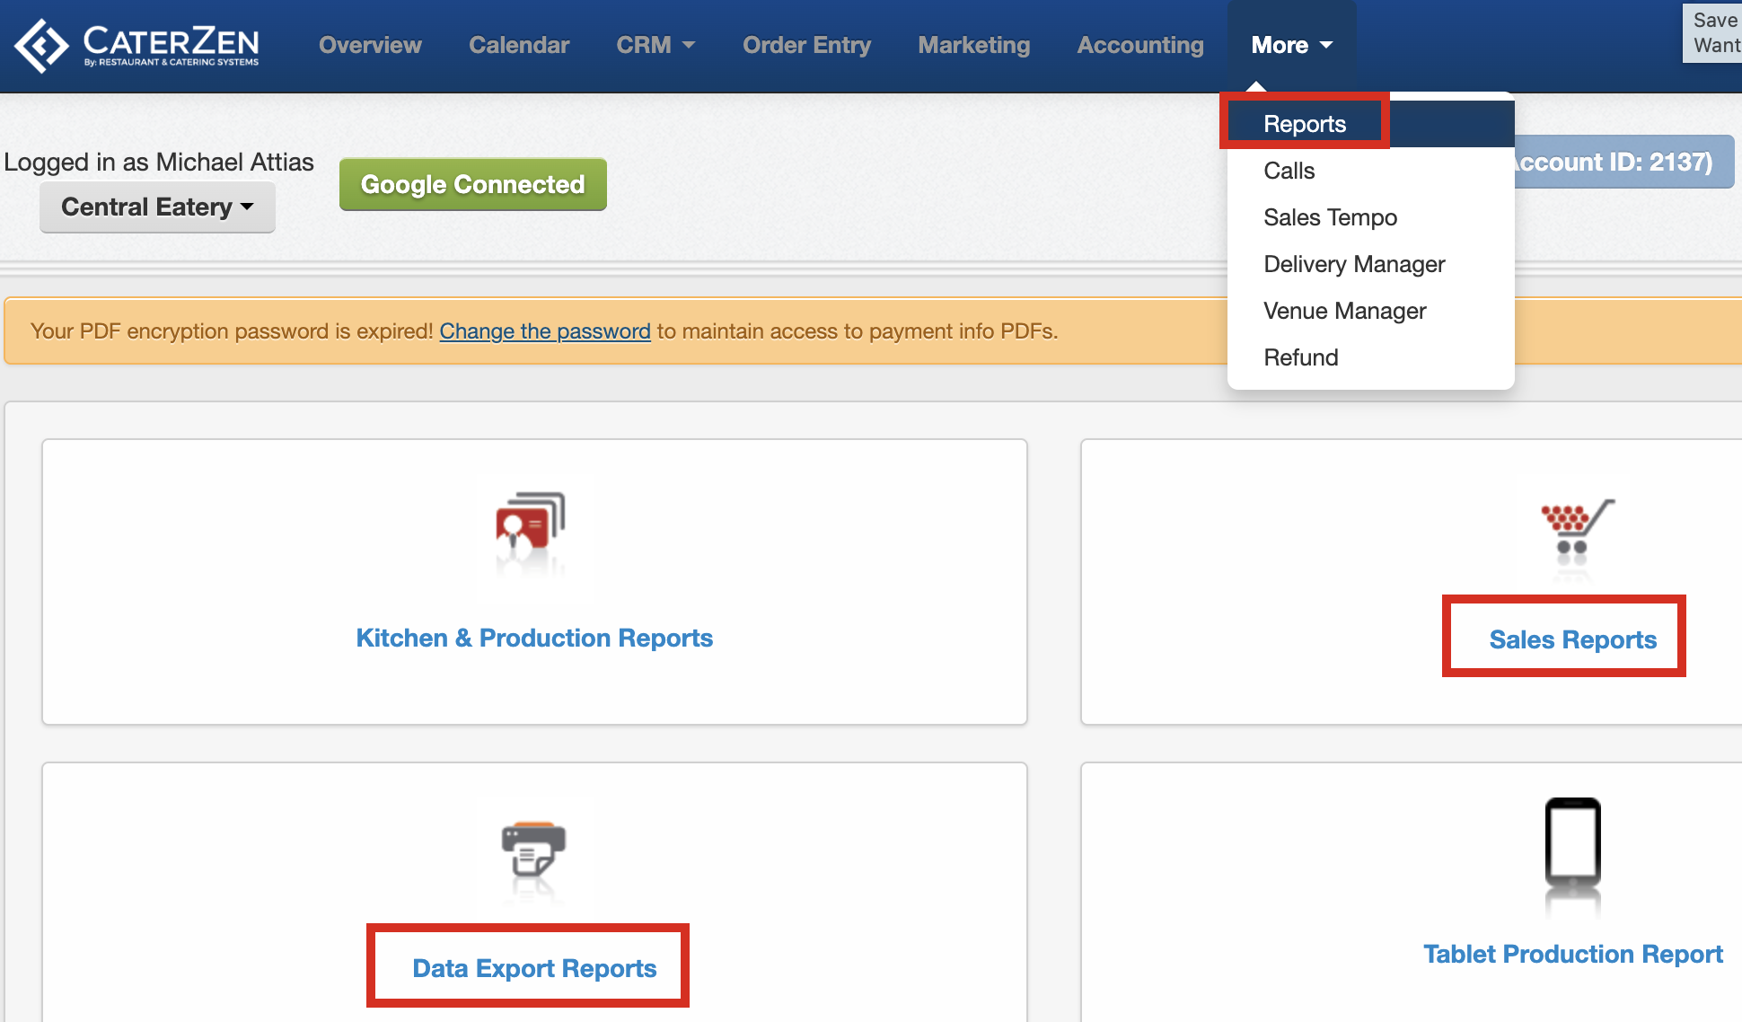Click the Data Export Reports printer icon
Screen dimensions: 1742x1022
(x=533, y=849)
